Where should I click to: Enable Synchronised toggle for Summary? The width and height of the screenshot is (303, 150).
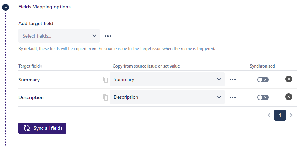tap(263, 80)
